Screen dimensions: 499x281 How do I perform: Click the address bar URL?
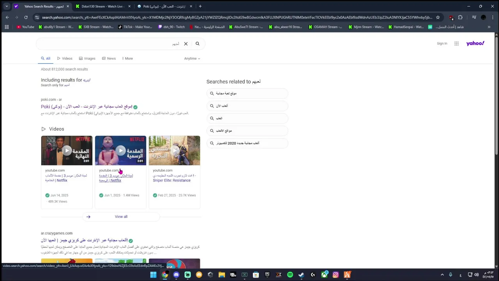(237, 17)
